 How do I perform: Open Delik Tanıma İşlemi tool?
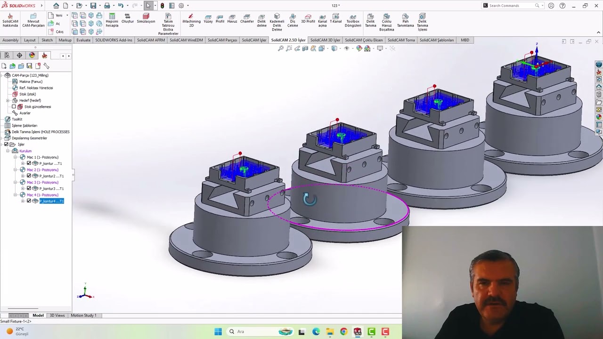422,22
